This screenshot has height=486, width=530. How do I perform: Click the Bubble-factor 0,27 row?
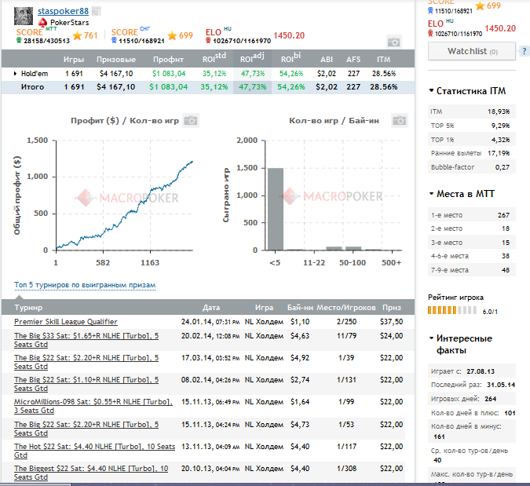coord(472,167)
